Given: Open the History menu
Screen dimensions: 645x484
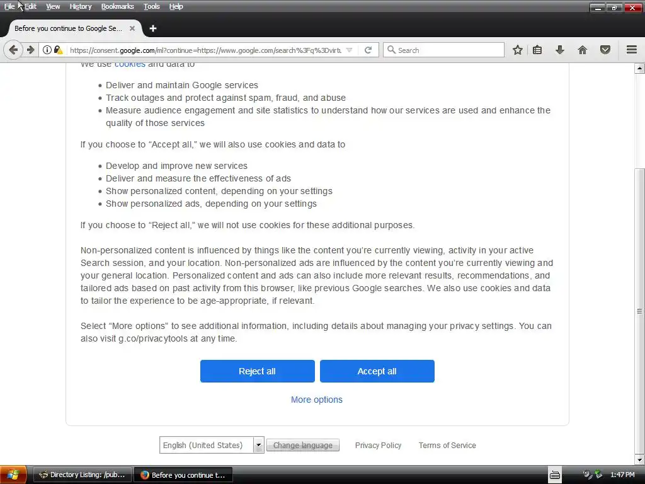Looking at the screenshot, I should click(x=80, y=6).
